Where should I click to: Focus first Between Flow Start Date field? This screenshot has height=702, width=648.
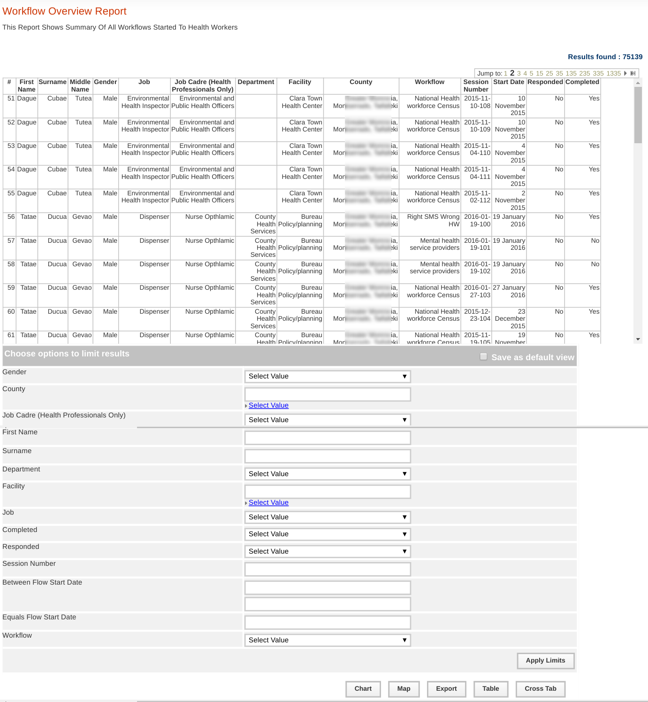(328, 587)
